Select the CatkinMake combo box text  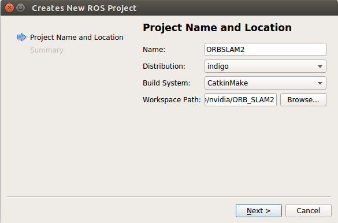point(228,83)
